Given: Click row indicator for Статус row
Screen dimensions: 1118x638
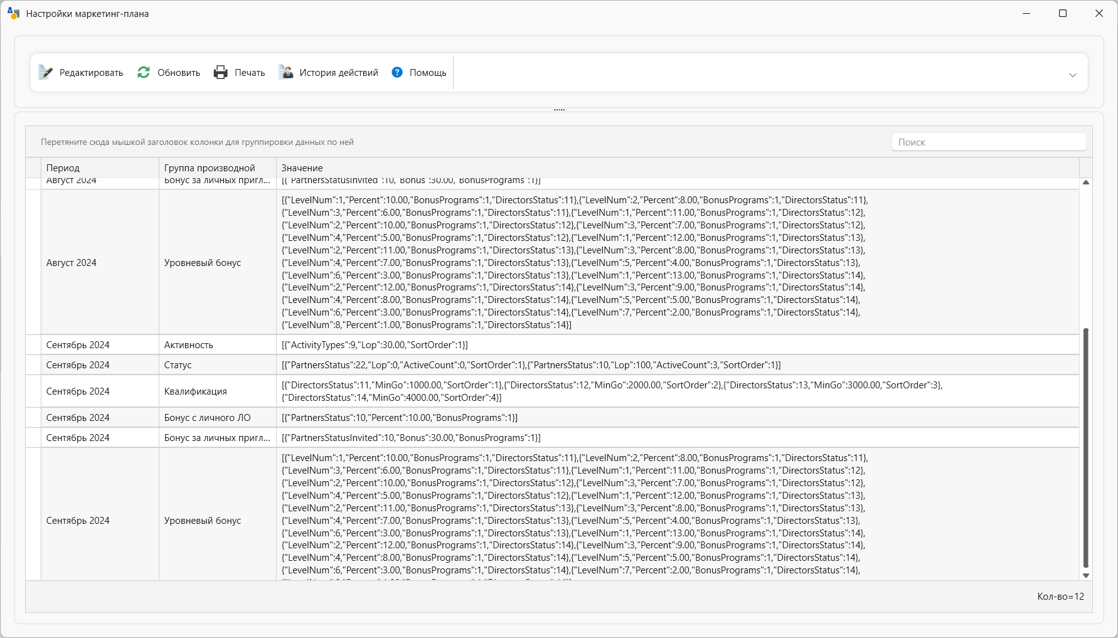Looking at the screenshot, I should 33,365.
